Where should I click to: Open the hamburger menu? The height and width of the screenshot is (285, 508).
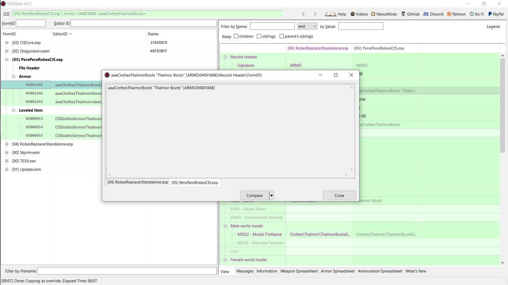6,14
